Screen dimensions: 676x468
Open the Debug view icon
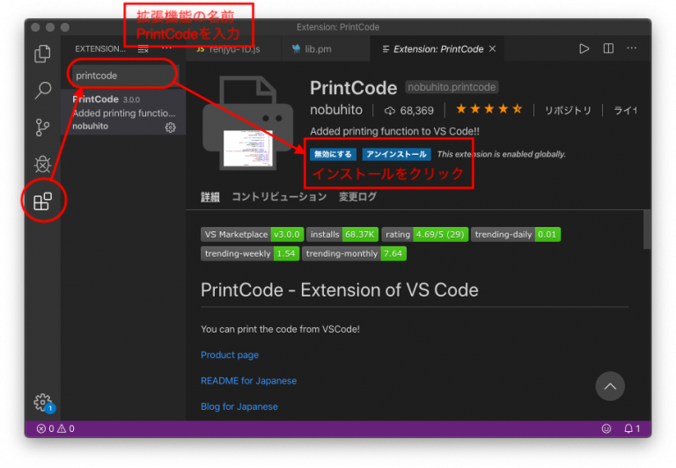[x=42, y=165]
